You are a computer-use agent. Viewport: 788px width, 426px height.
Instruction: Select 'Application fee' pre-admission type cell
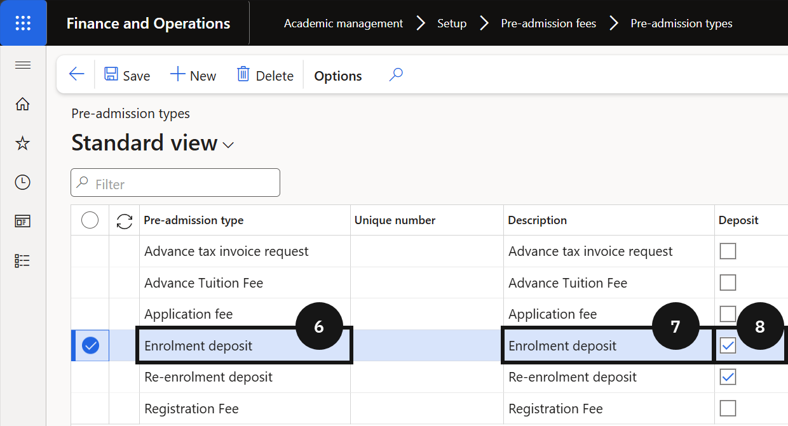point(245,314)
